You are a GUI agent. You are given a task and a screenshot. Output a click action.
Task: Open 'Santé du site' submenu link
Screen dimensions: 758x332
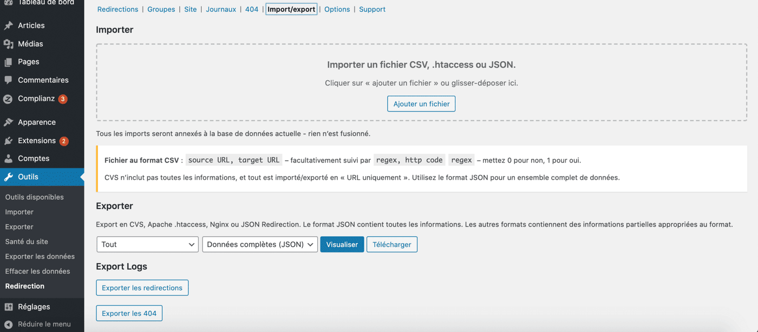click(27, 242)
